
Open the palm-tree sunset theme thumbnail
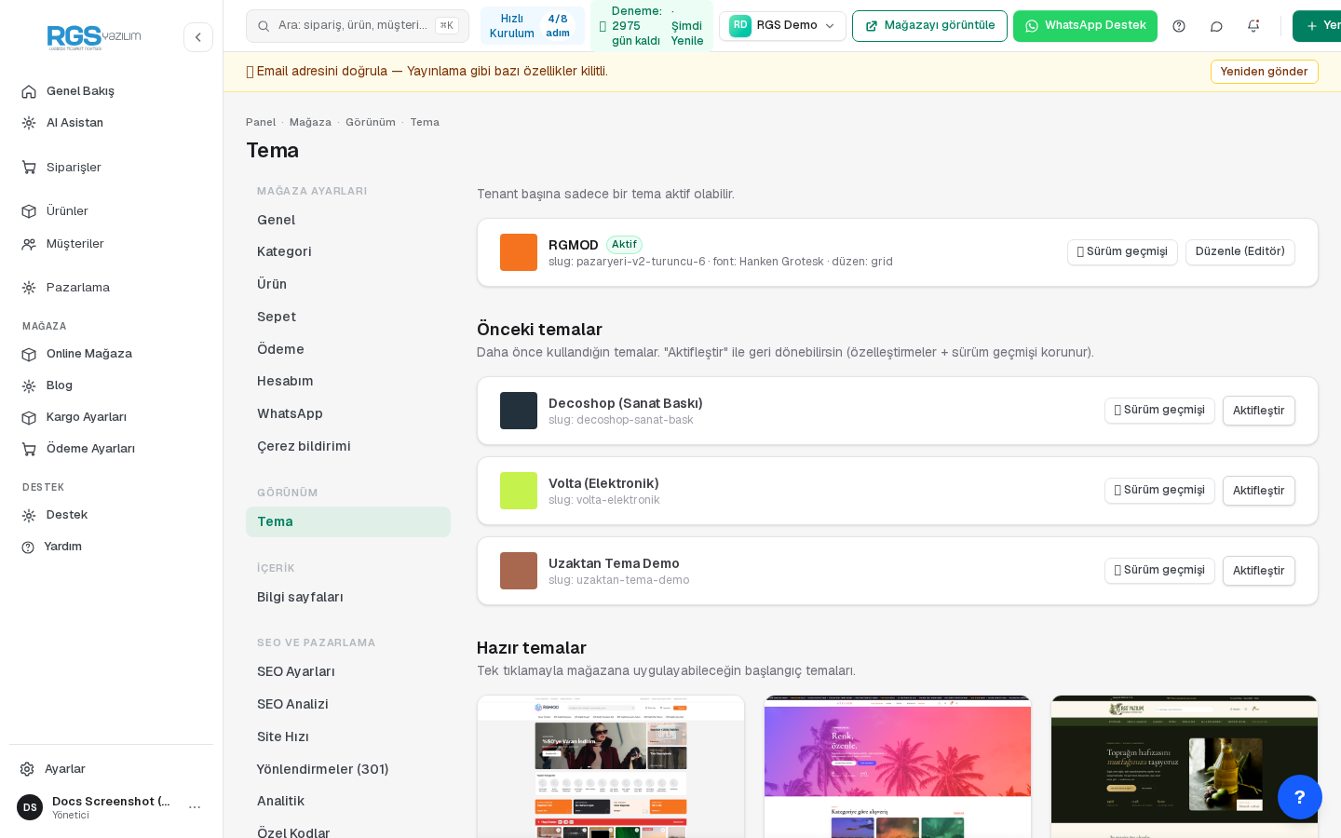coord(898,766)
